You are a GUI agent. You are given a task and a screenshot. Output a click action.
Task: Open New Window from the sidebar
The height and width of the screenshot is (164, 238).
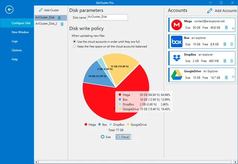[x=20, y=32]
